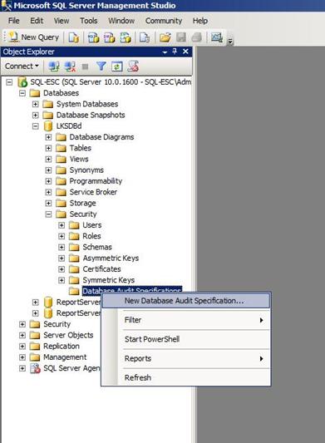Click the Object Explorer script icon
This screenshot has height=443, width=325.
133,66
